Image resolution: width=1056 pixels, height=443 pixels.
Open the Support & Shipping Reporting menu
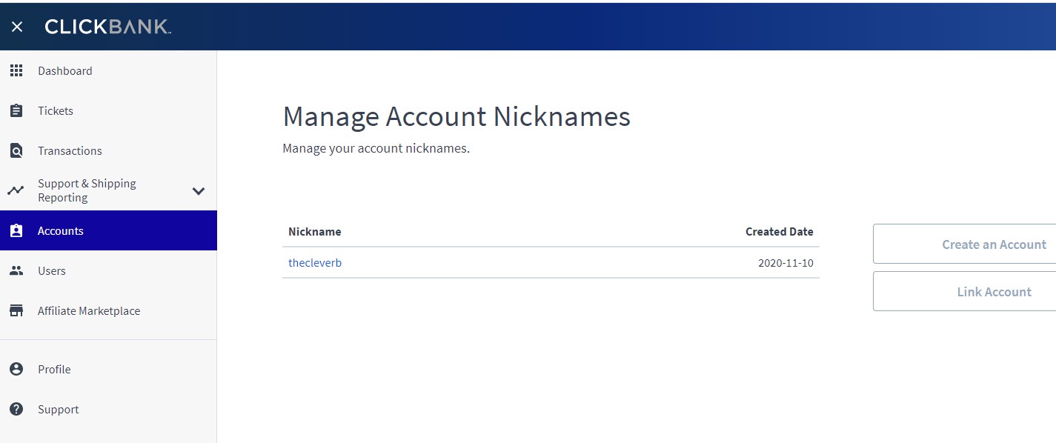pos(87,190)
